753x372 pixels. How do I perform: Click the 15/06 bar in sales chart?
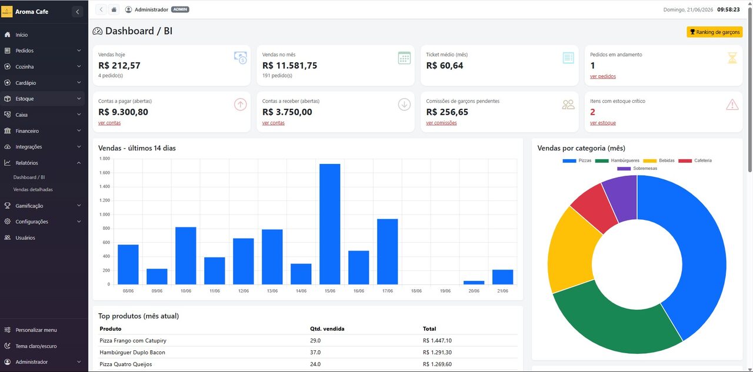330,224
